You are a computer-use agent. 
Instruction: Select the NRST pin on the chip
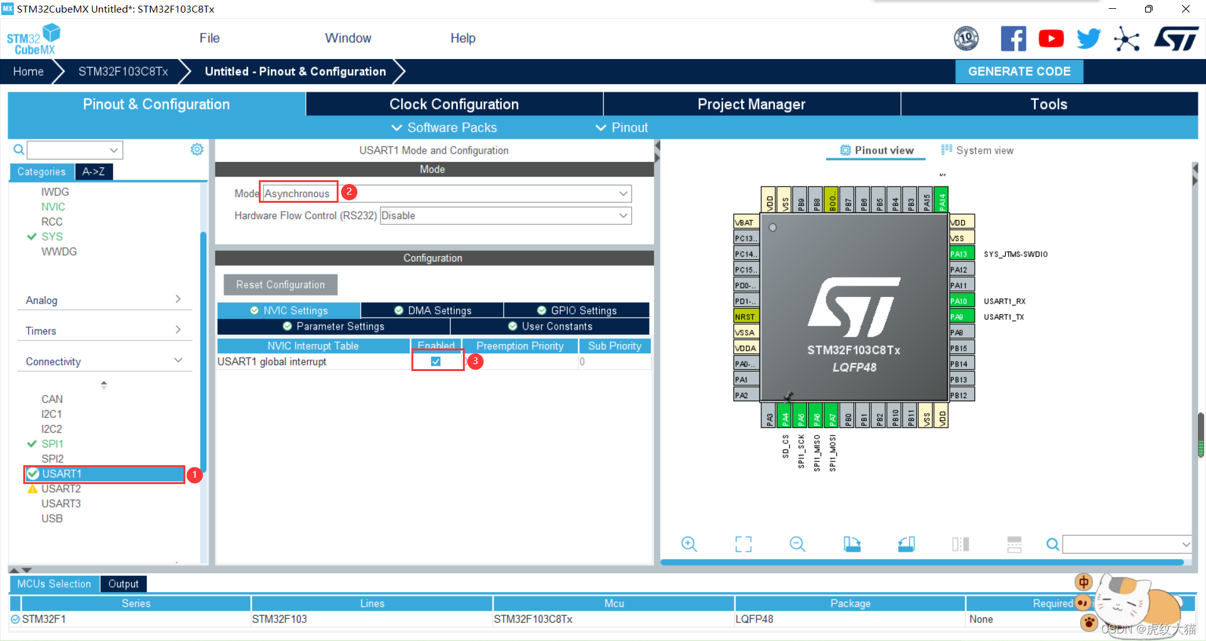(x=746, y=316)
